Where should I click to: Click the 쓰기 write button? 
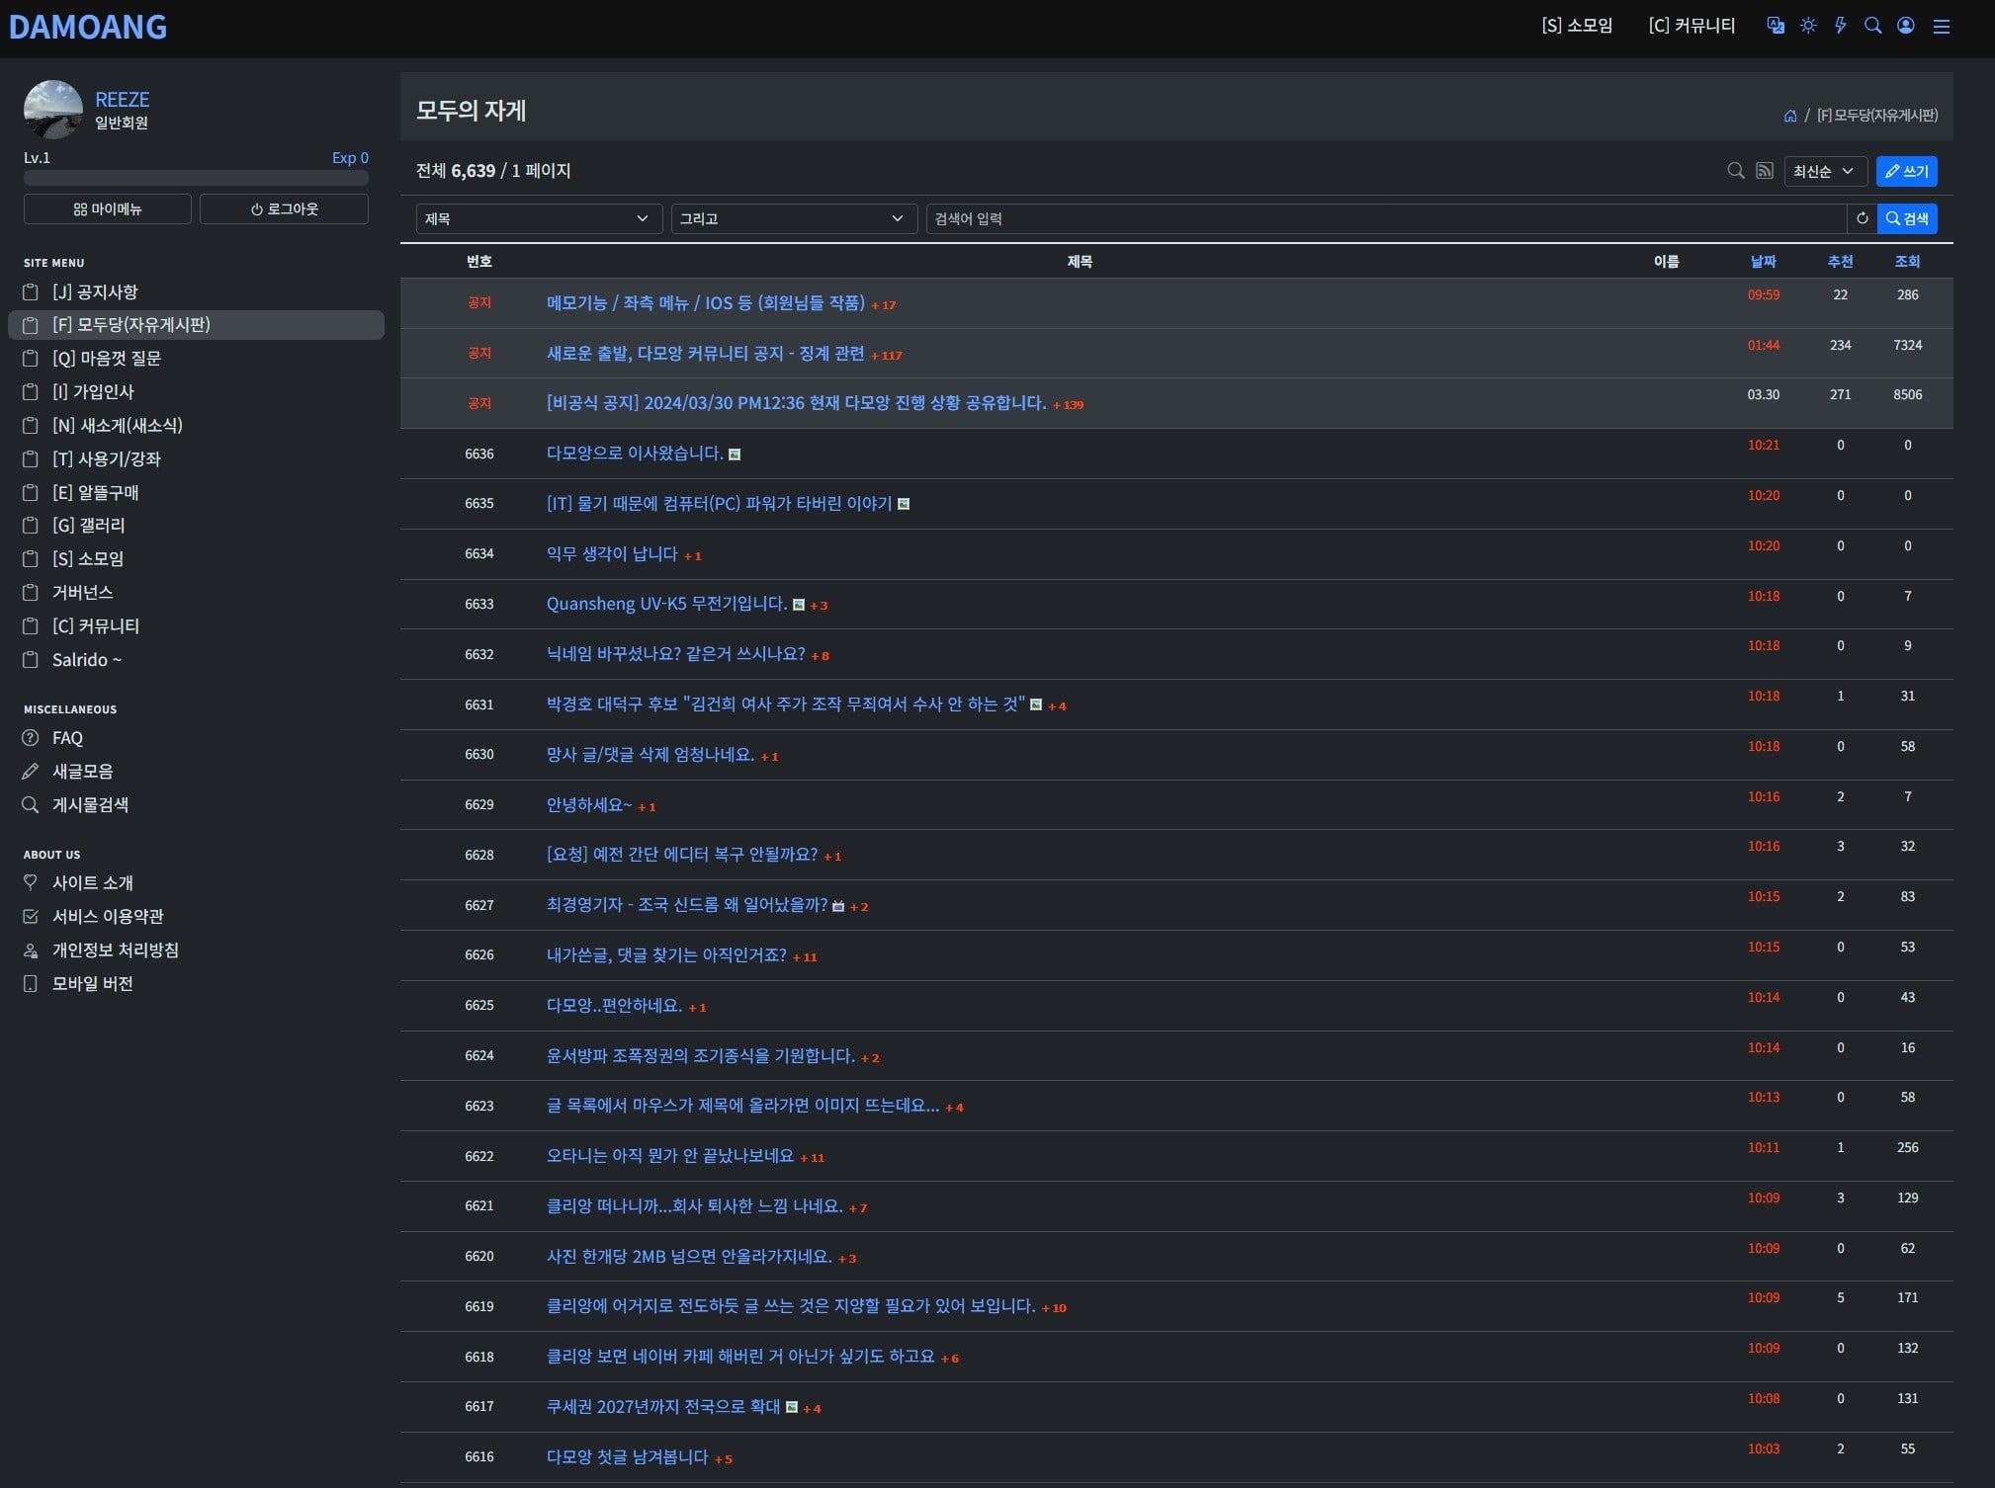pos(1906,171)
